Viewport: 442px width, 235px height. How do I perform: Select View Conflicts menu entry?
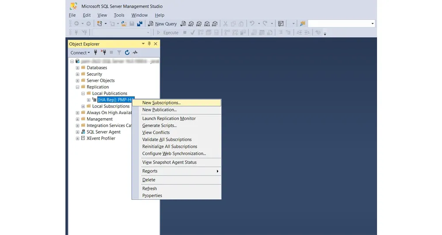[x=176, y=132]
